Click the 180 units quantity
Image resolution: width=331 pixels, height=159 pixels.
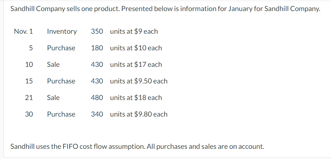coord(97,48)
